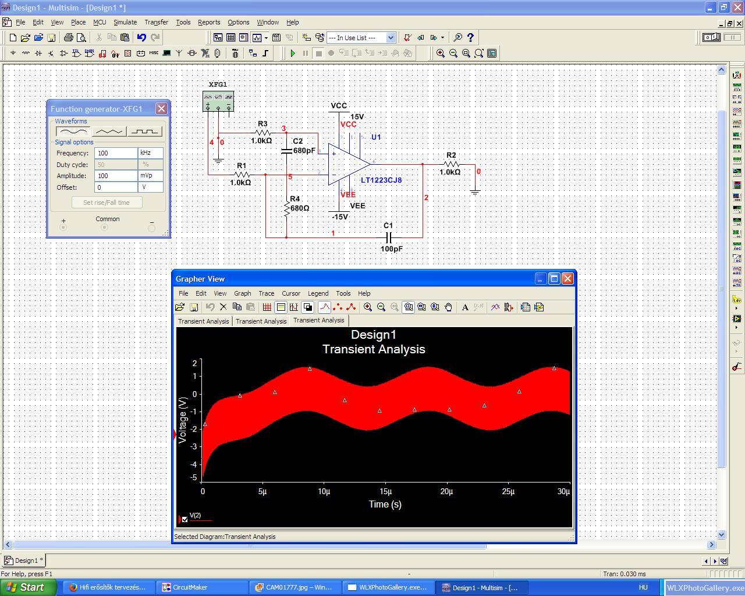Click the horizontal scrollbar of schematic
Image resolution: width=745 pixels, height=596 pixels.
pos(249,545)
